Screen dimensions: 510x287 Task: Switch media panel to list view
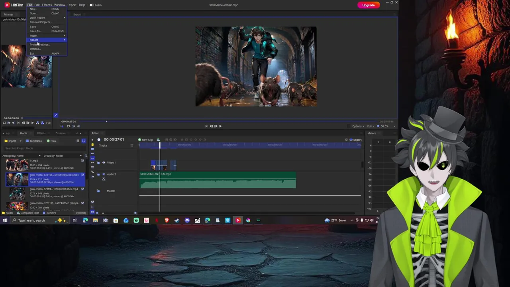click(84, 141)
